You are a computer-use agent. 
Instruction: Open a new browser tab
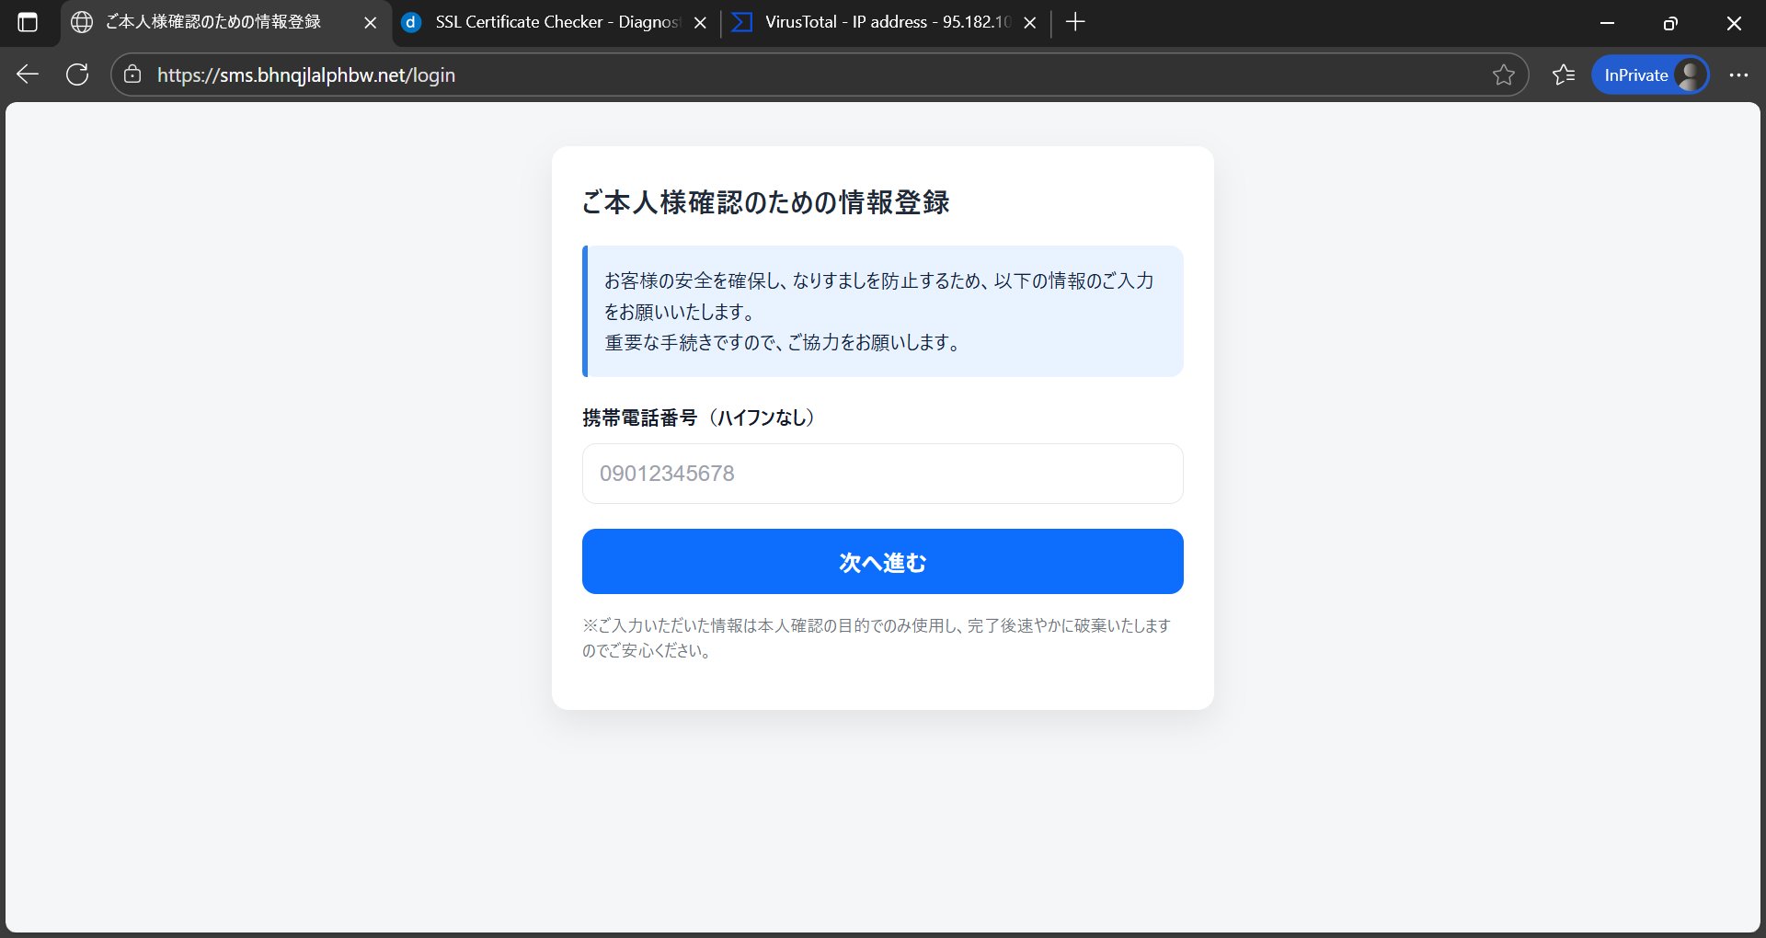pyautogui.click(x=1076, y=22)
